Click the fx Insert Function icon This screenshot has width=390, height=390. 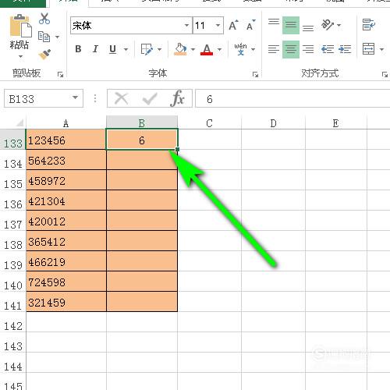(178, 98)
